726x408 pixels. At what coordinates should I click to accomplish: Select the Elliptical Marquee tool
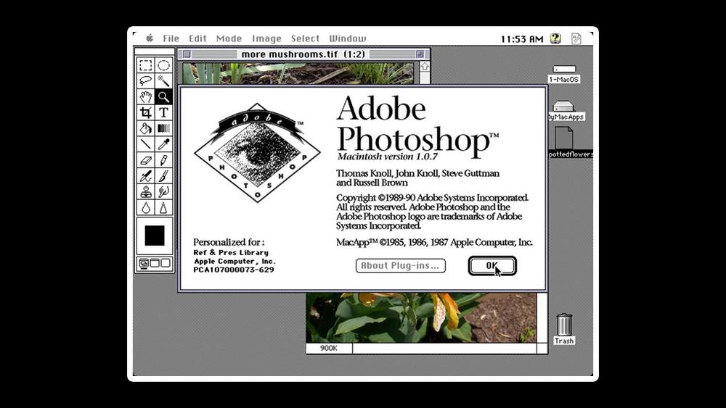[x=163, y=65]
